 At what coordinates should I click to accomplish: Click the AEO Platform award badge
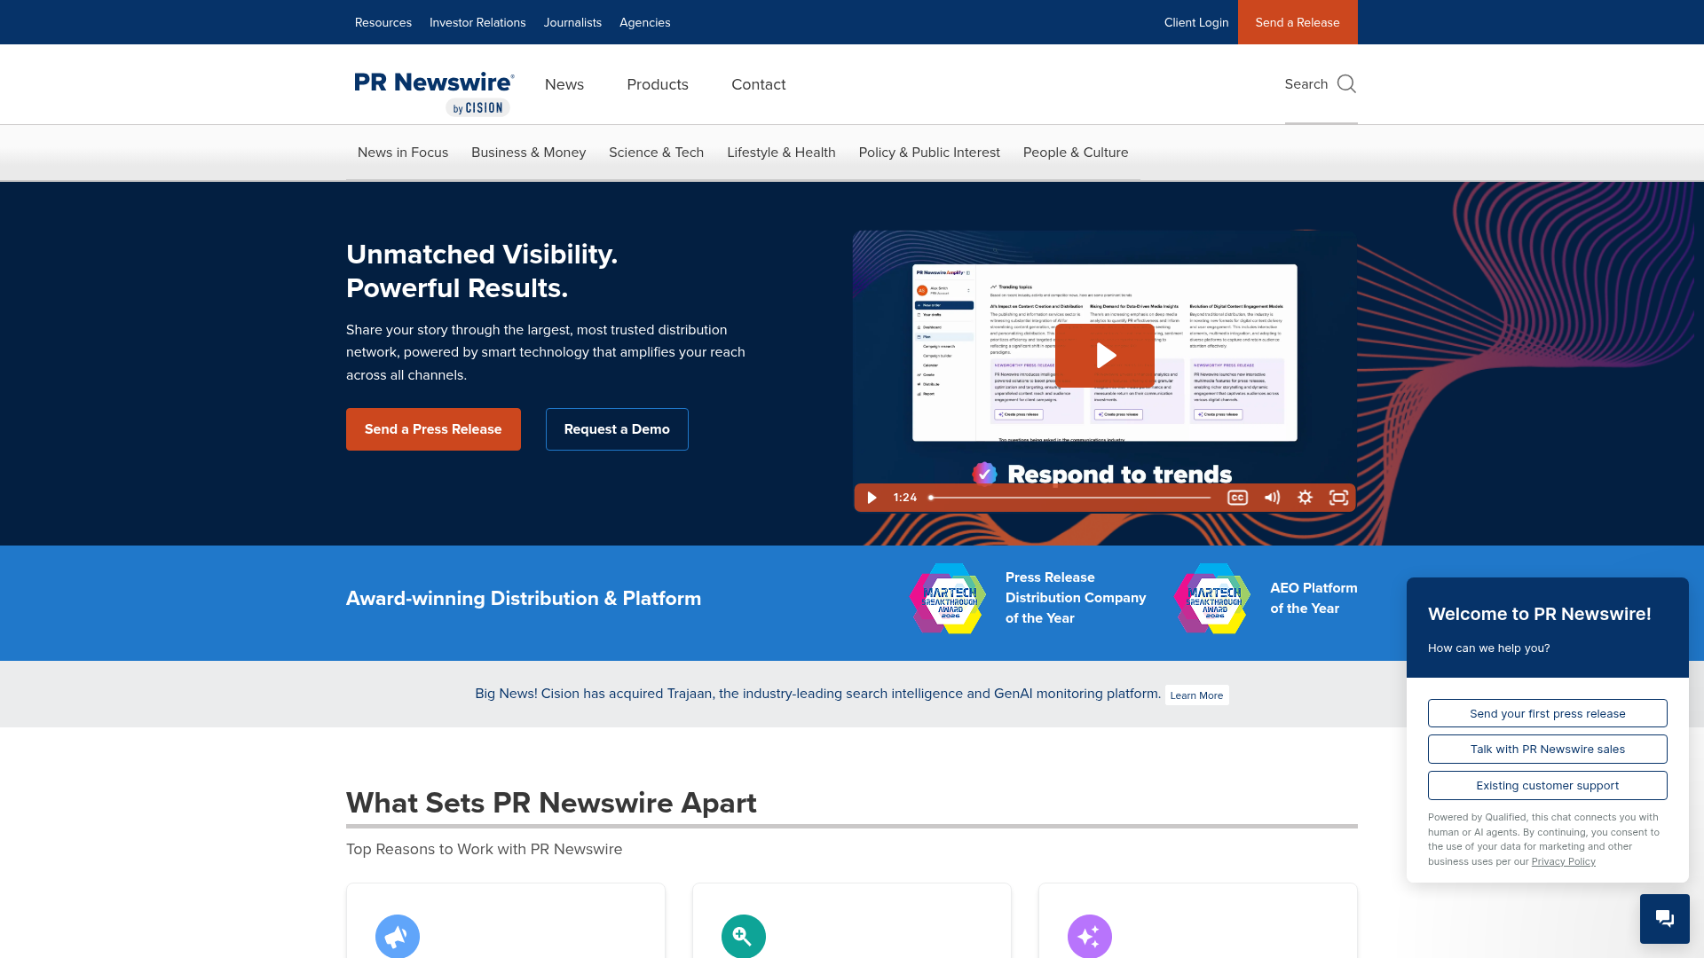tap(1212, 599)
